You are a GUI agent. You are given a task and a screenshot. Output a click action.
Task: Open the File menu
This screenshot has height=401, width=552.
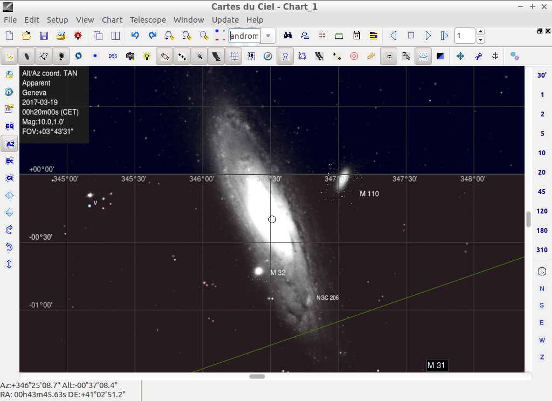[10, 20]
